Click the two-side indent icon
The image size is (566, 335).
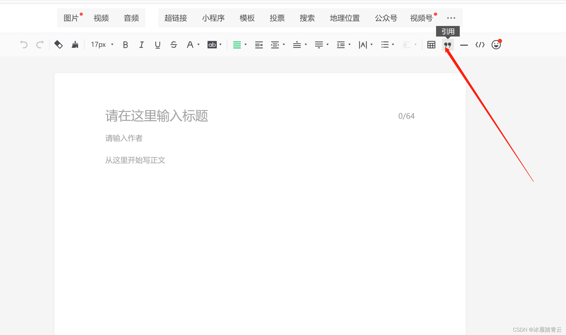(275, 45)
